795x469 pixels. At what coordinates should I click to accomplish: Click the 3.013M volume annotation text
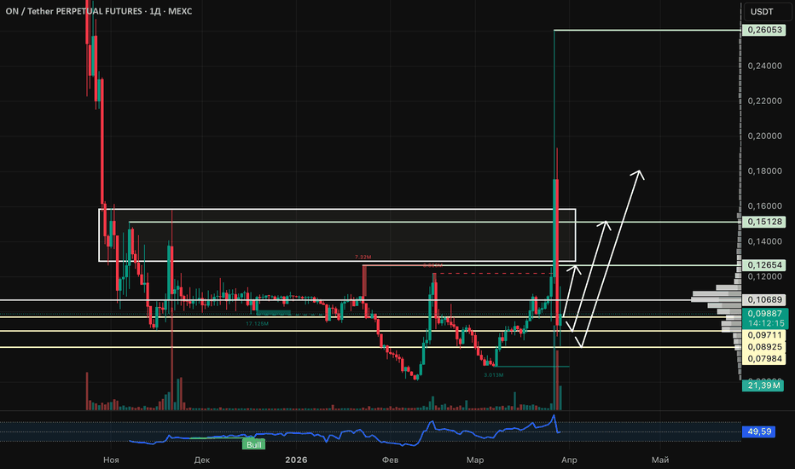pos(493,375)
